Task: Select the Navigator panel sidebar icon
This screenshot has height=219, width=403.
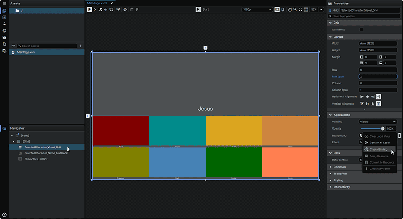Action: tap(4, 128)
